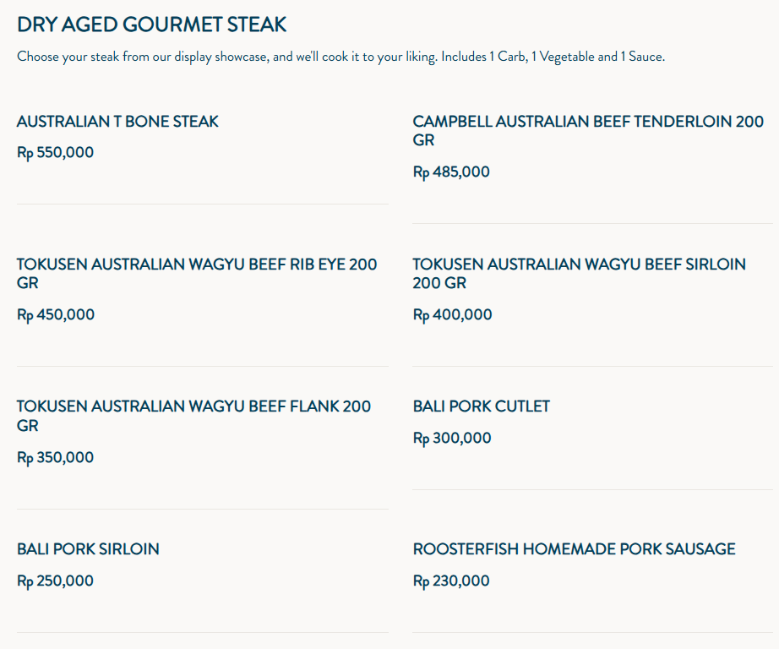779x649 pixels.
Task: Select the Bali Pork Sirloin item
Action: pos(88,549)
